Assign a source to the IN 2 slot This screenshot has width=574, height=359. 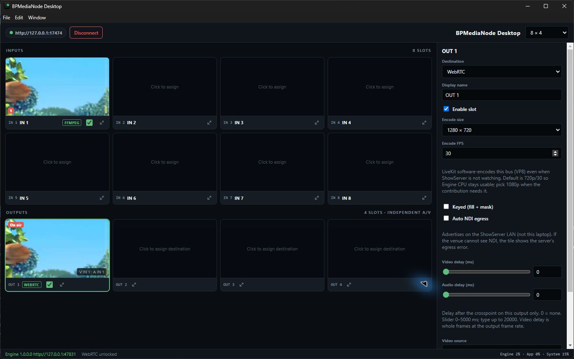point(165,87)
